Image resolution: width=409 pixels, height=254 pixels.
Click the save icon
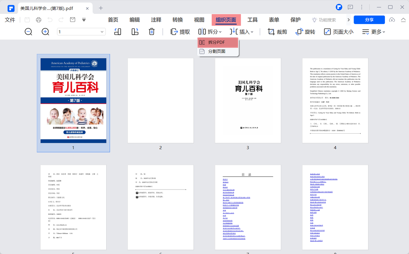(x=27, y=20)
